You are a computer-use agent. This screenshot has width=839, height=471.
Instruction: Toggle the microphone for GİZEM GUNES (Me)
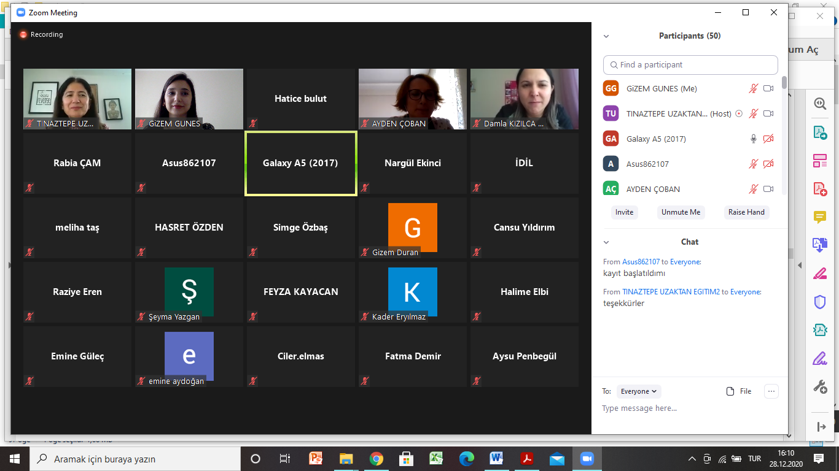tap(754, 89)
